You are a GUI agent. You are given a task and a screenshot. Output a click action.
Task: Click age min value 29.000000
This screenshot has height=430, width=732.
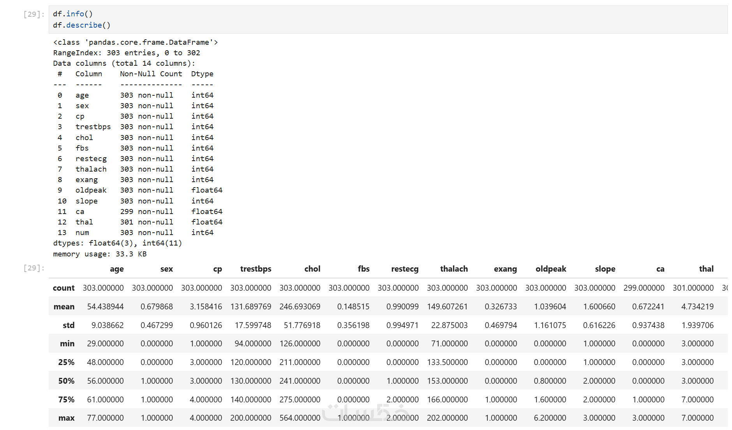click(105, 344)
